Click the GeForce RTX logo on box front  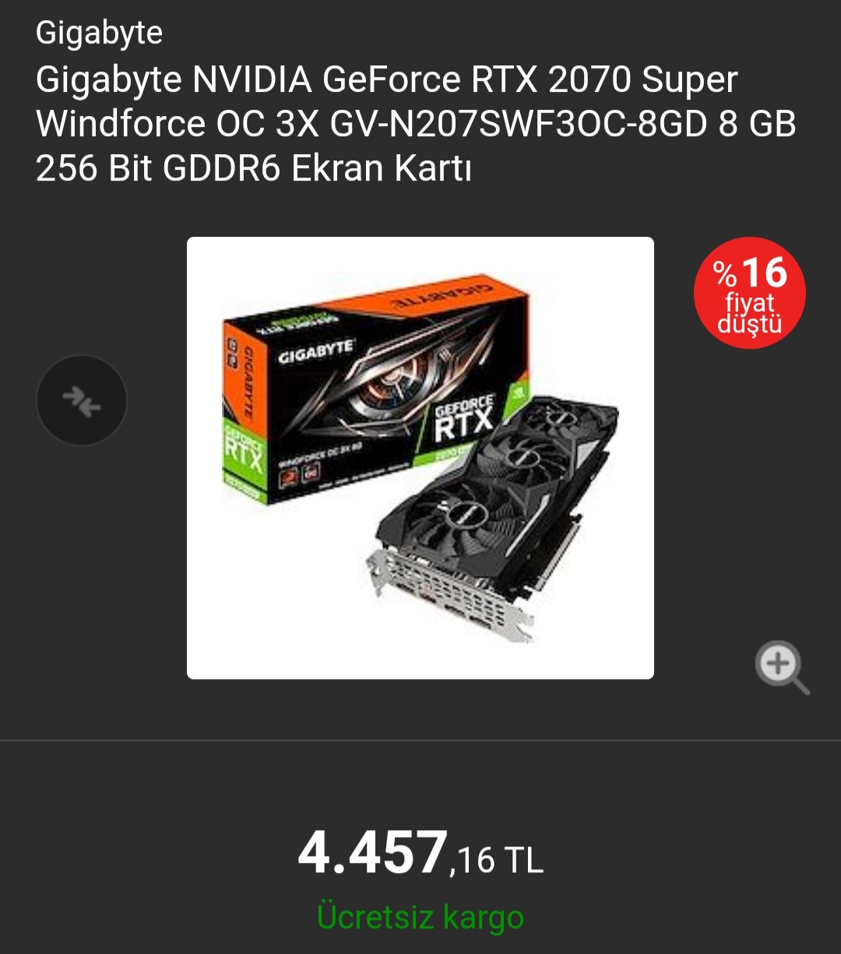point(465,417)
